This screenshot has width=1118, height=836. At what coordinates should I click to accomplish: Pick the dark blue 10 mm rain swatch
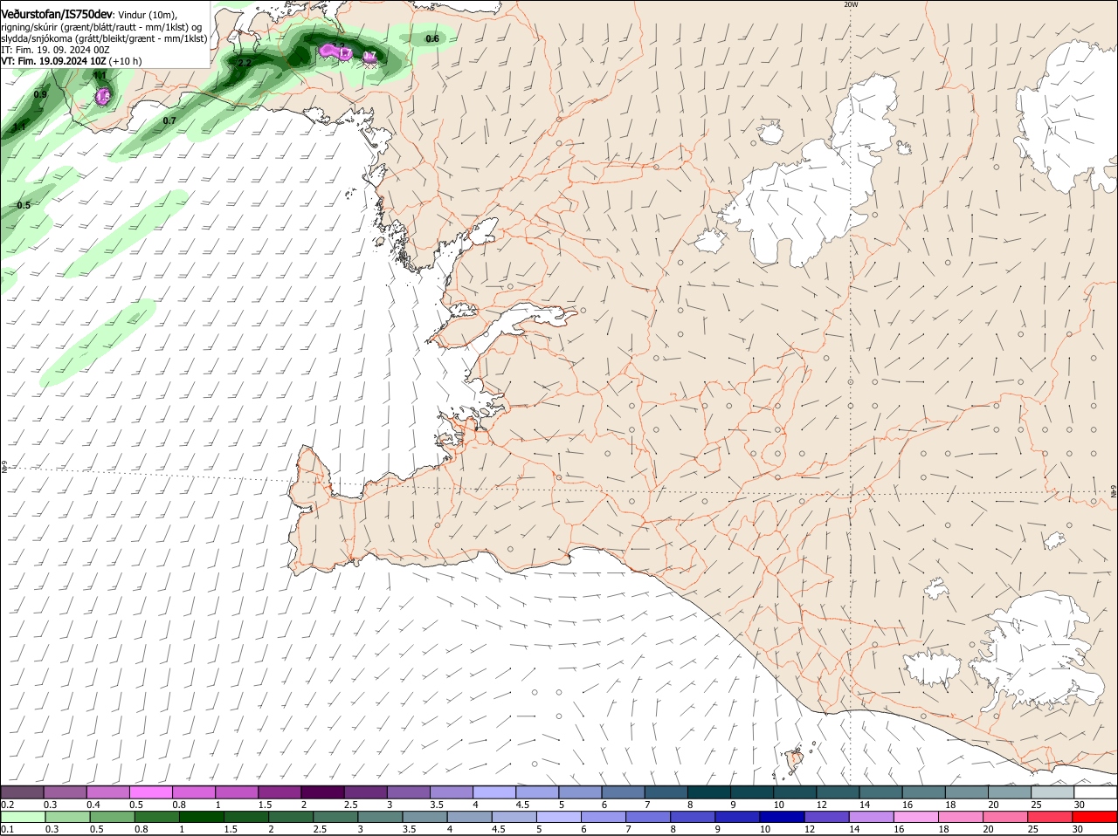[x=781, y=818]
